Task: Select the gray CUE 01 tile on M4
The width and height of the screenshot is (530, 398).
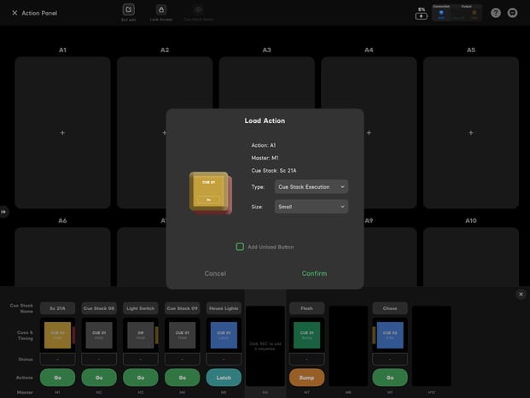Action: click(182, 335)
